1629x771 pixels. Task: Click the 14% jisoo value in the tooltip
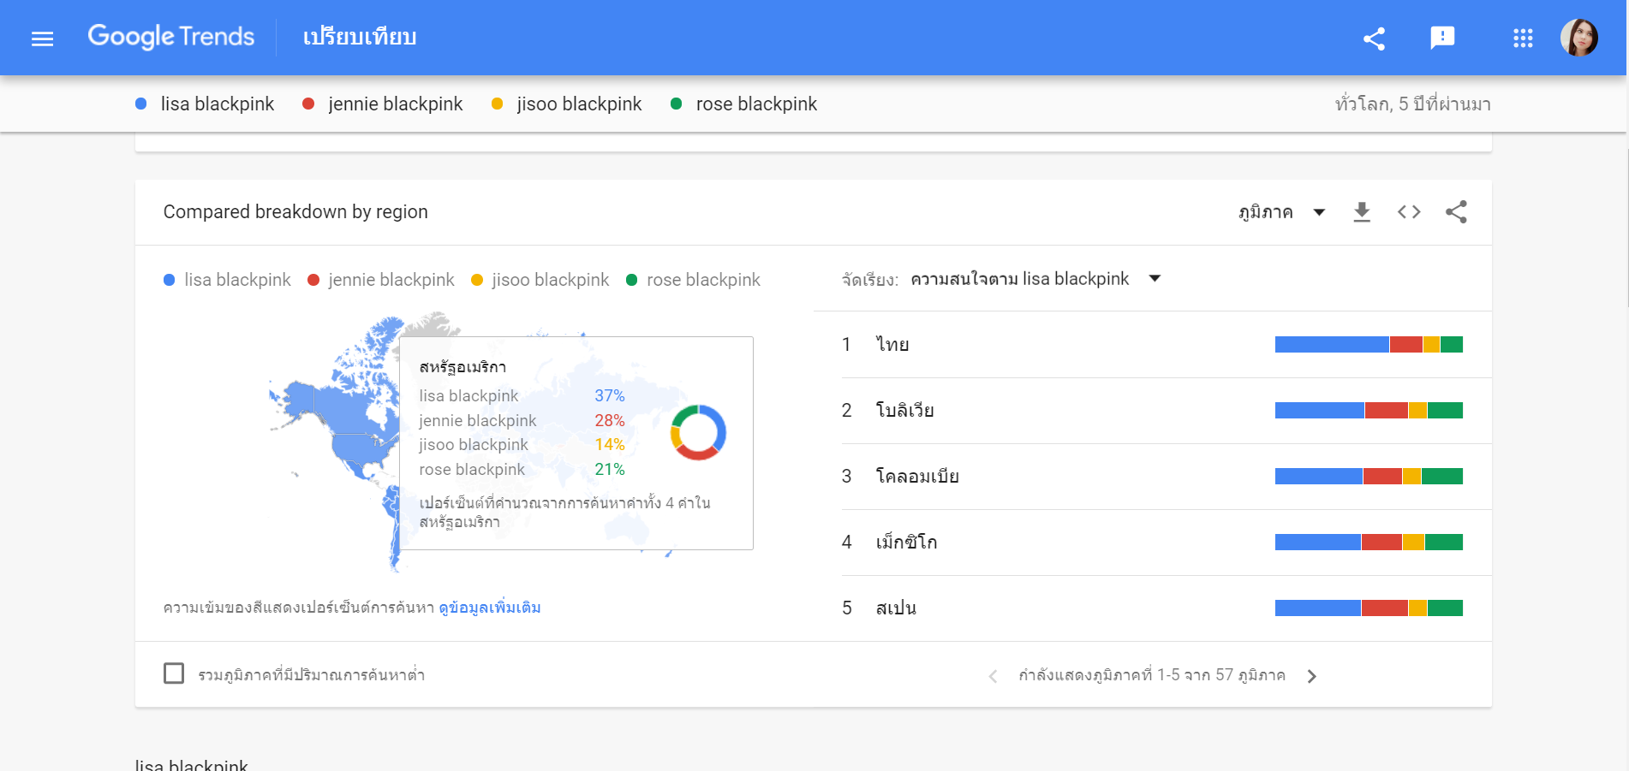point(610,445)
